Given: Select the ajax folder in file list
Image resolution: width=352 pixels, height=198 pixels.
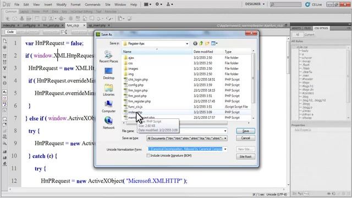Looking at the screenshot, I should pos(131,58).
